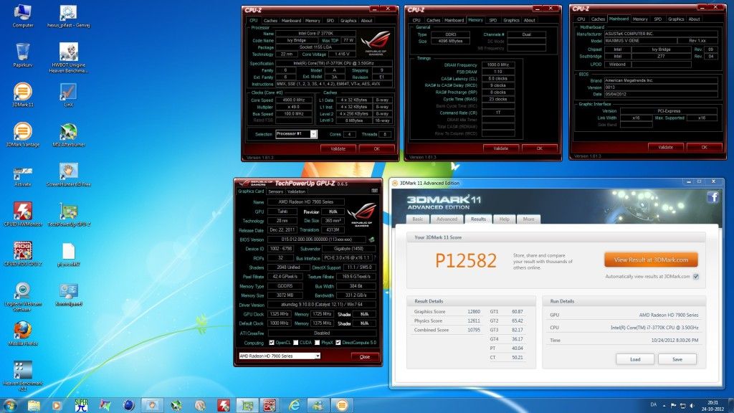Click the Facebook icon in 3DMark 11
734x413 pixels.
713,197
